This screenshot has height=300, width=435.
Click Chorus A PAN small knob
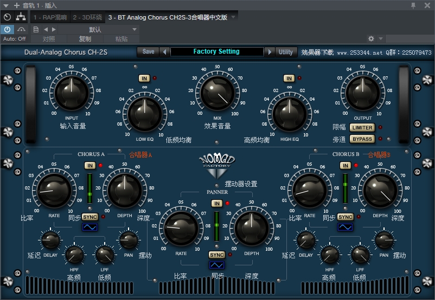pos(129,240)
